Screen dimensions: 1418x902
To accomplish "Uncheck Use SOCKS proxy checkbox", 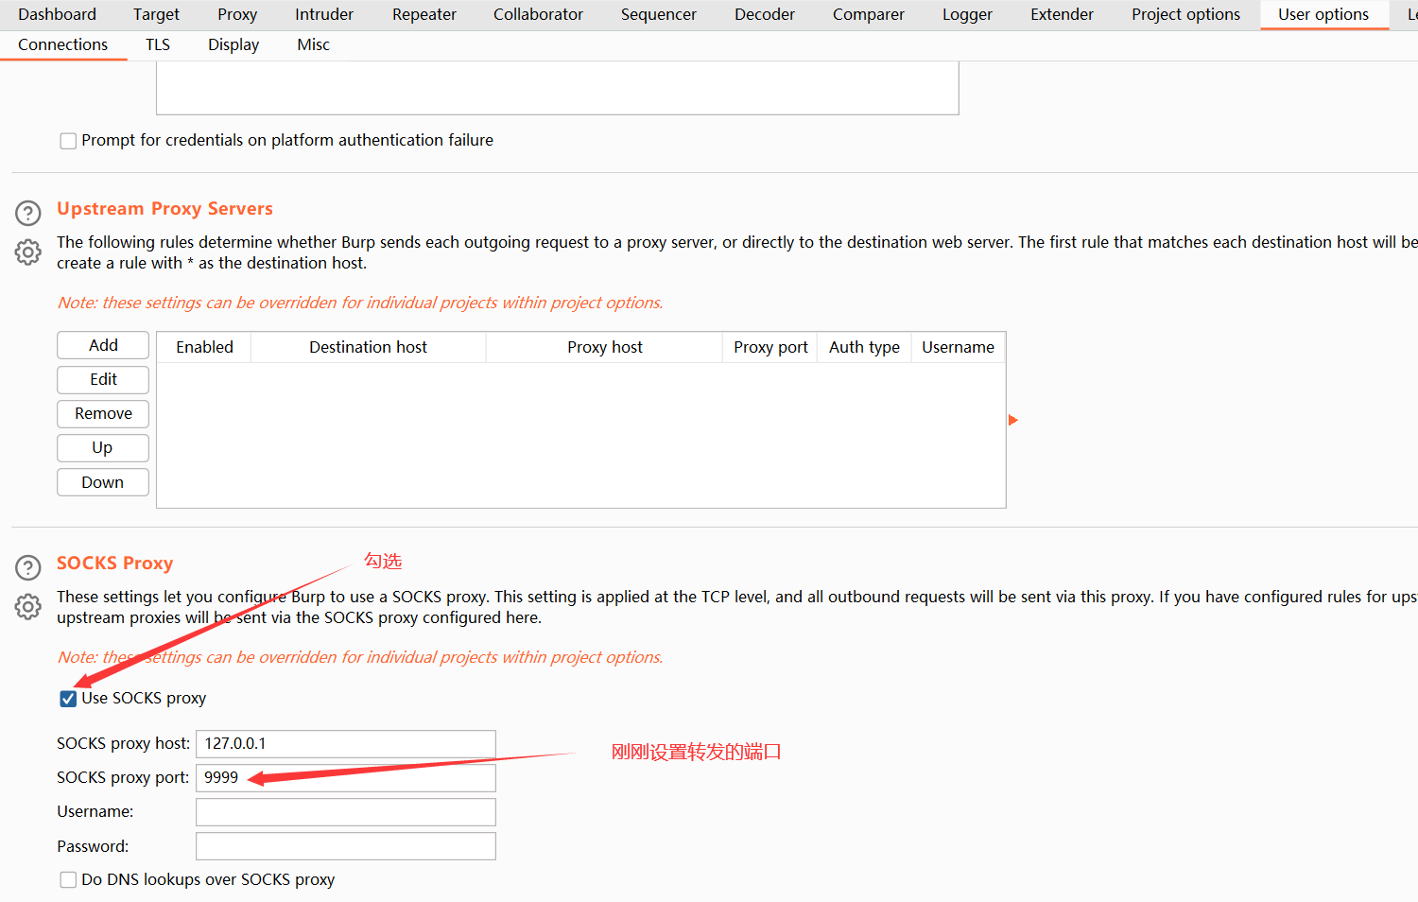I will coord(68,699).
